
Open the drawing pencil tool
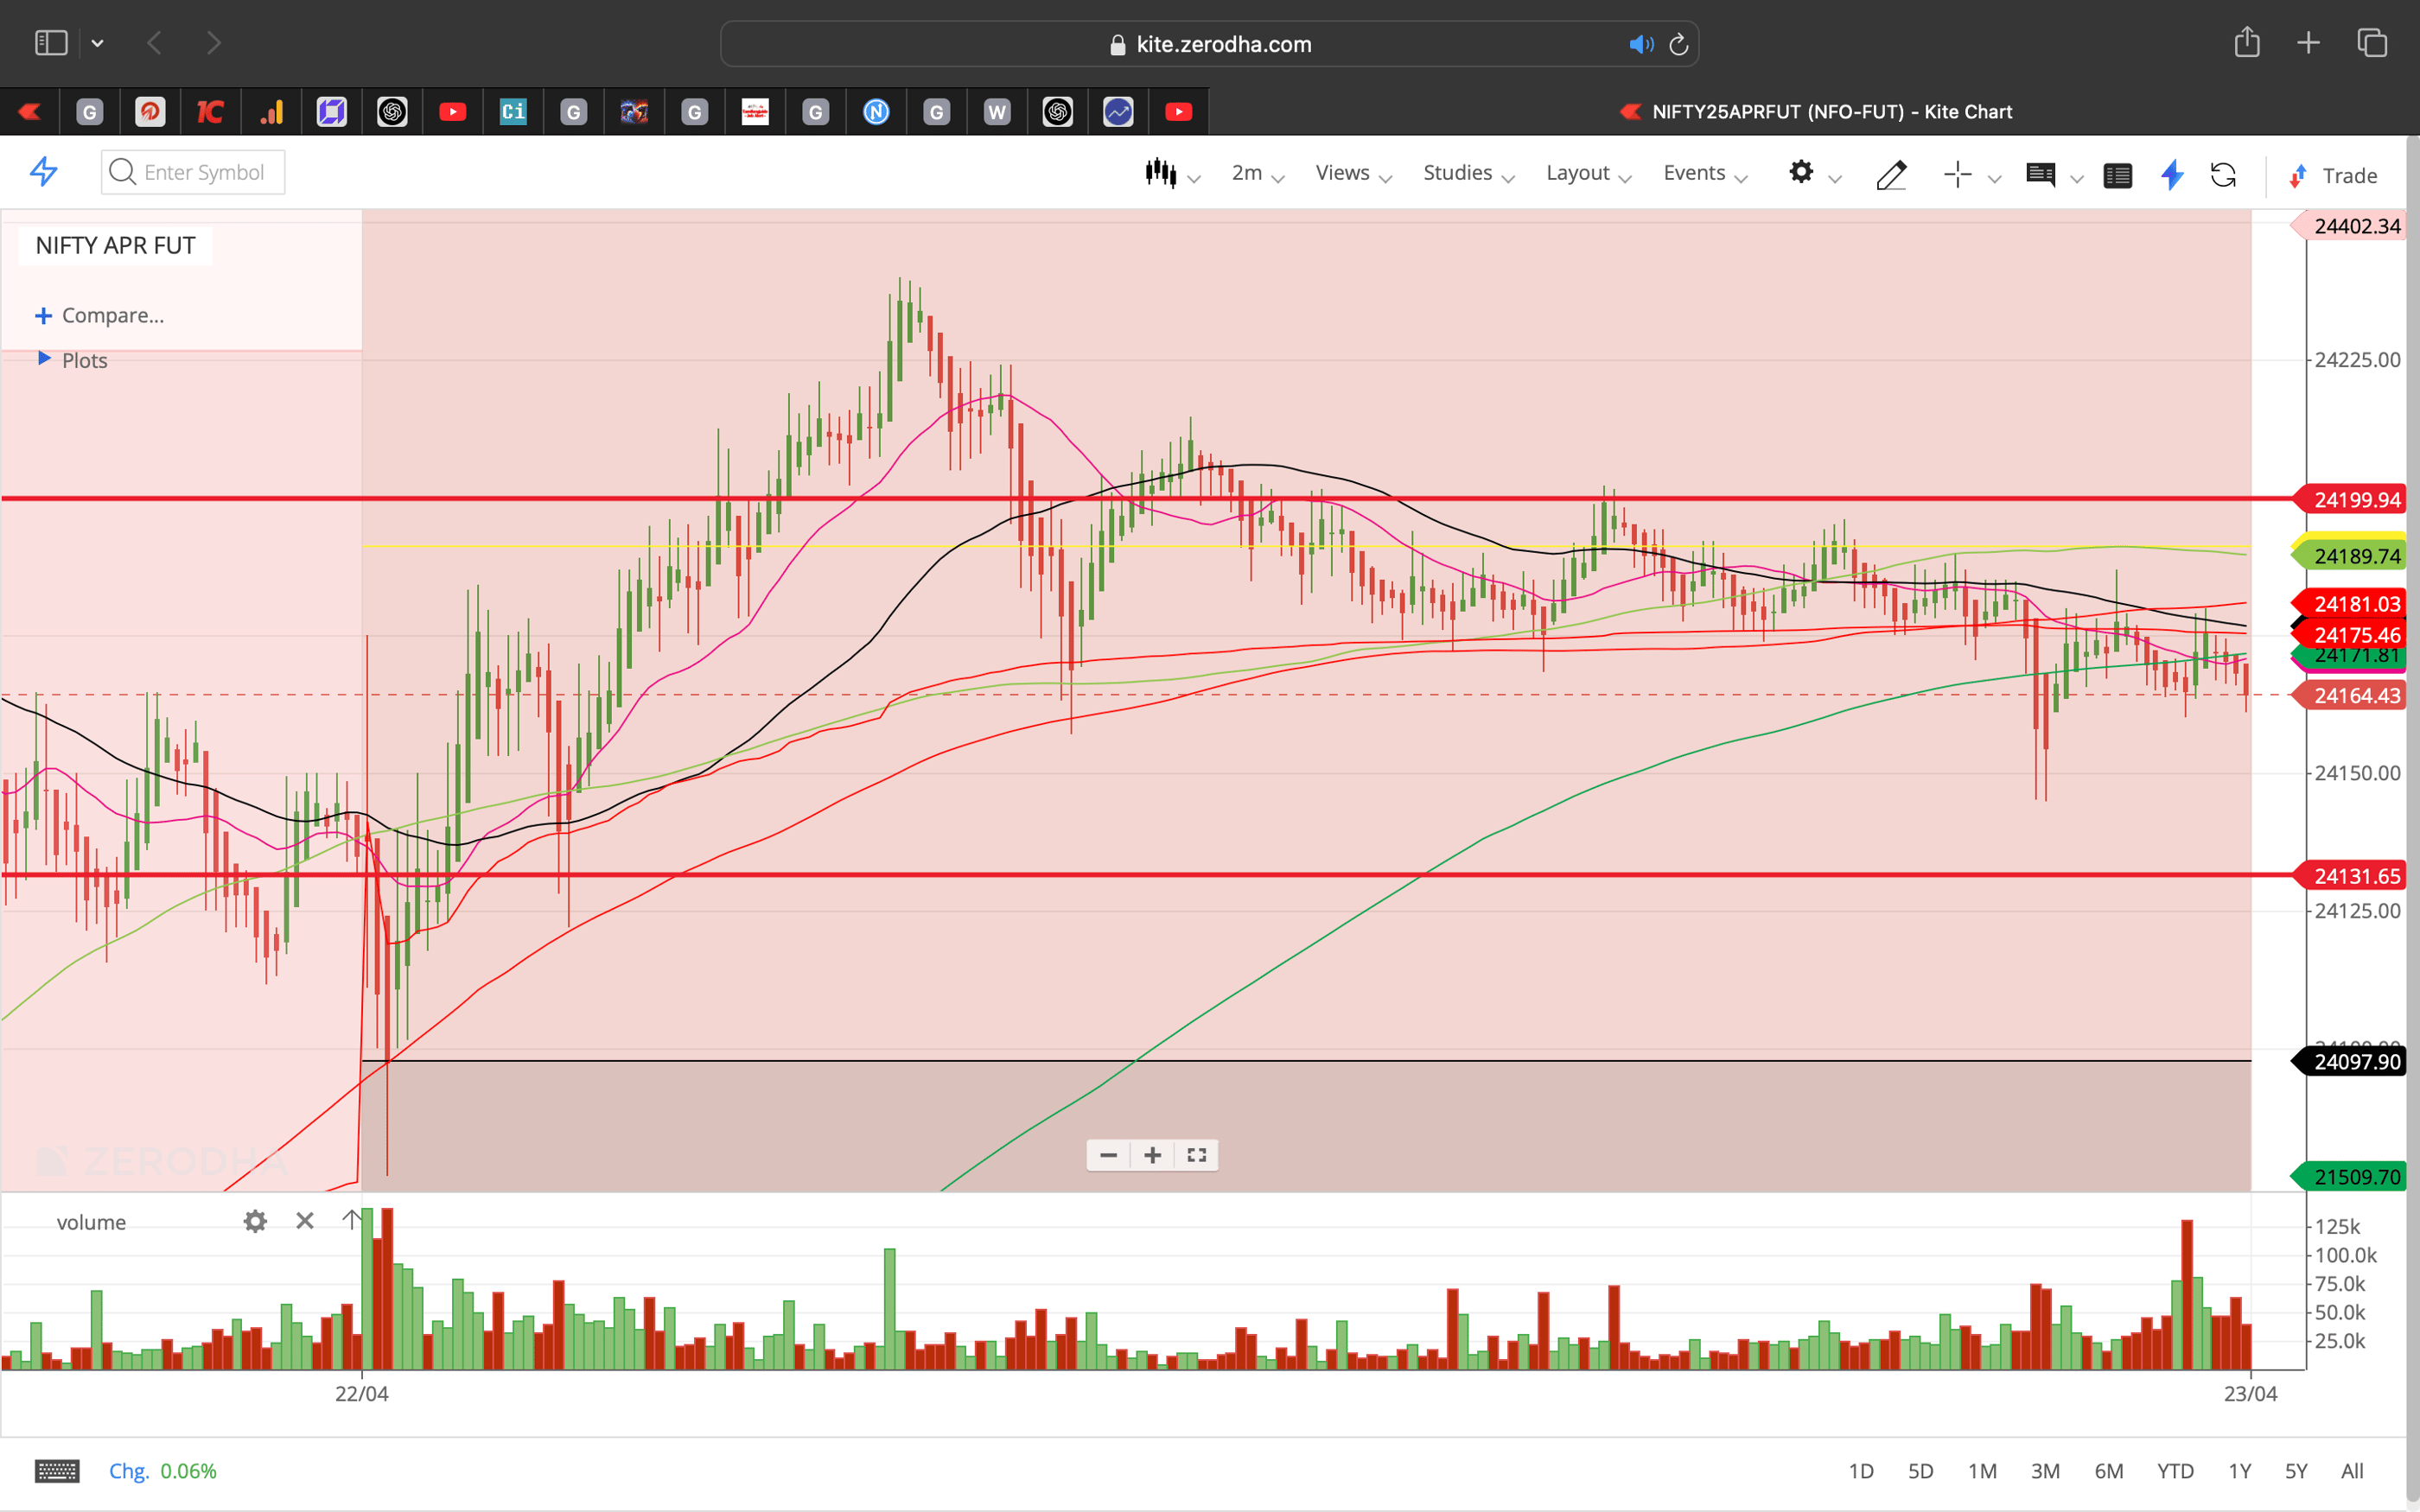1891,174
